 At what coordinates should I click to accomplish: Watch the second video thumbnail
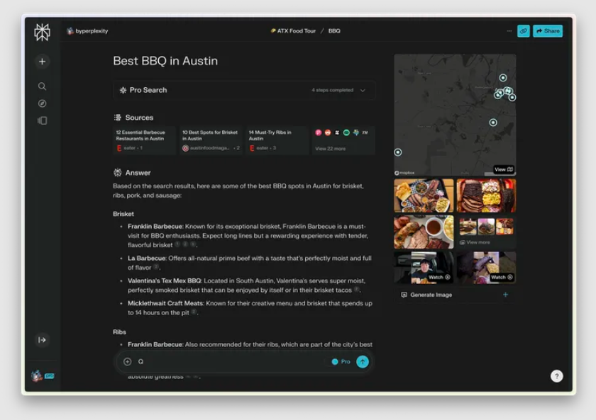click(486, 268)
